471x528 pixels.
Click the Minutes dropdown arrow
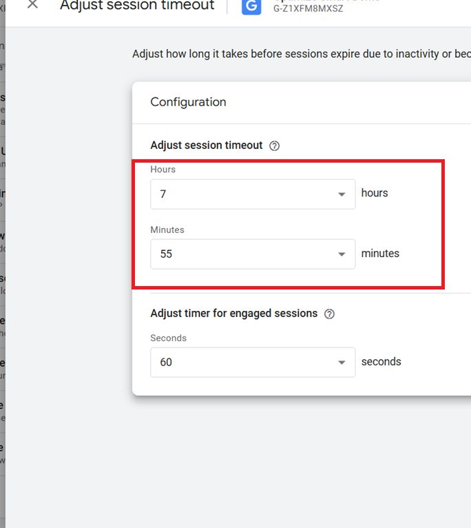(x=342, y=254)
